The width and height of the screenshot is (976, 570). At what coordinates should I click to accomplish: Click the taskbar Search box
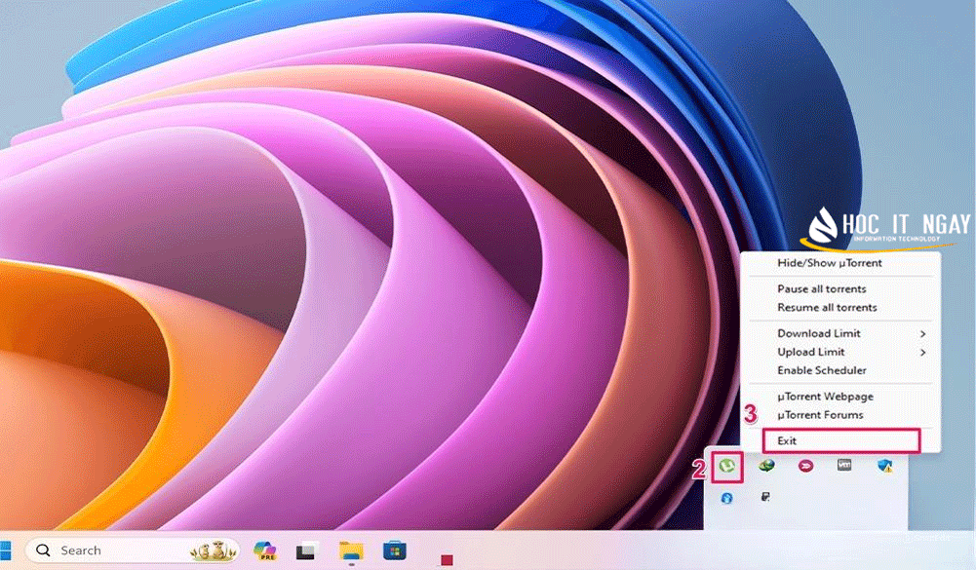tap(133, 551)
